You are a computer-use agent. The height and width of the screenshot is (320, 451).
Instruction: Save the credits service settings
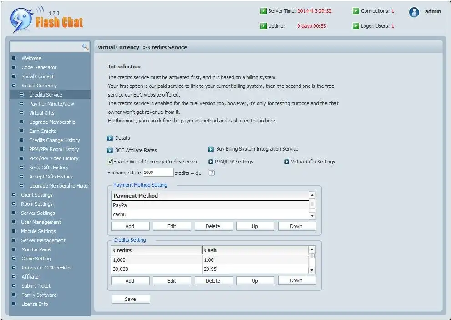131,299
